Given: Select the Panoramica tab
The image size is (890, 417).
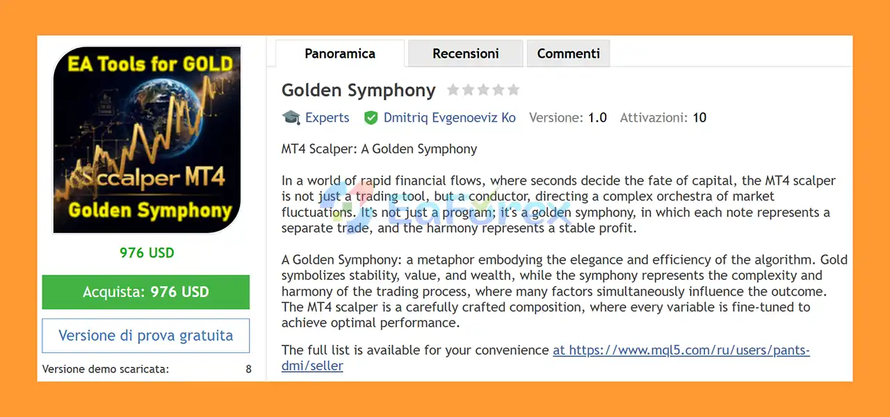Looking at the screenshot, I should pos(339,53).
